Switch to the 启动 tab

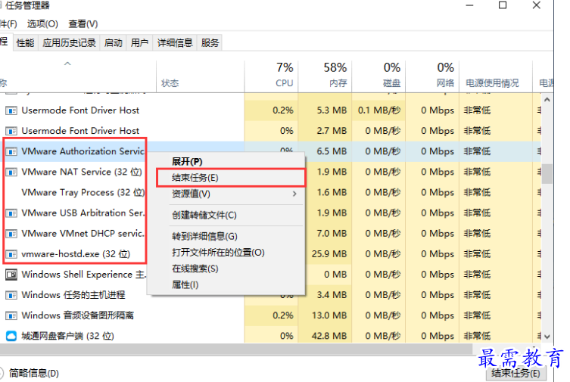tap(113, 43)
